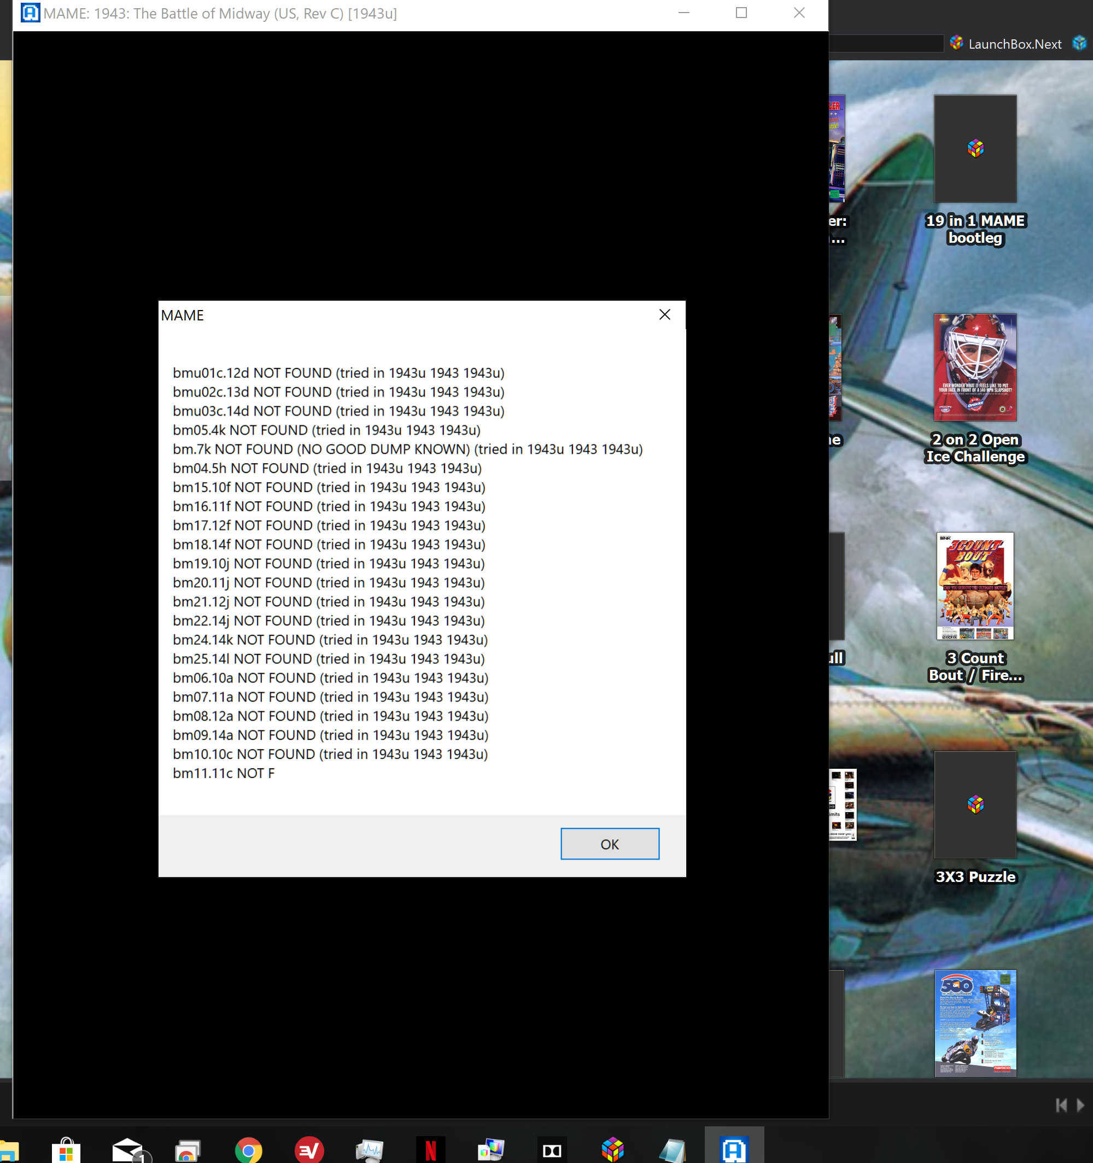Image resolution: width=1093 pixels, height=1163 pixels.
Task: Click 'bm06.10a NOT FOUND' error line
Action: [x=331, y=678]
